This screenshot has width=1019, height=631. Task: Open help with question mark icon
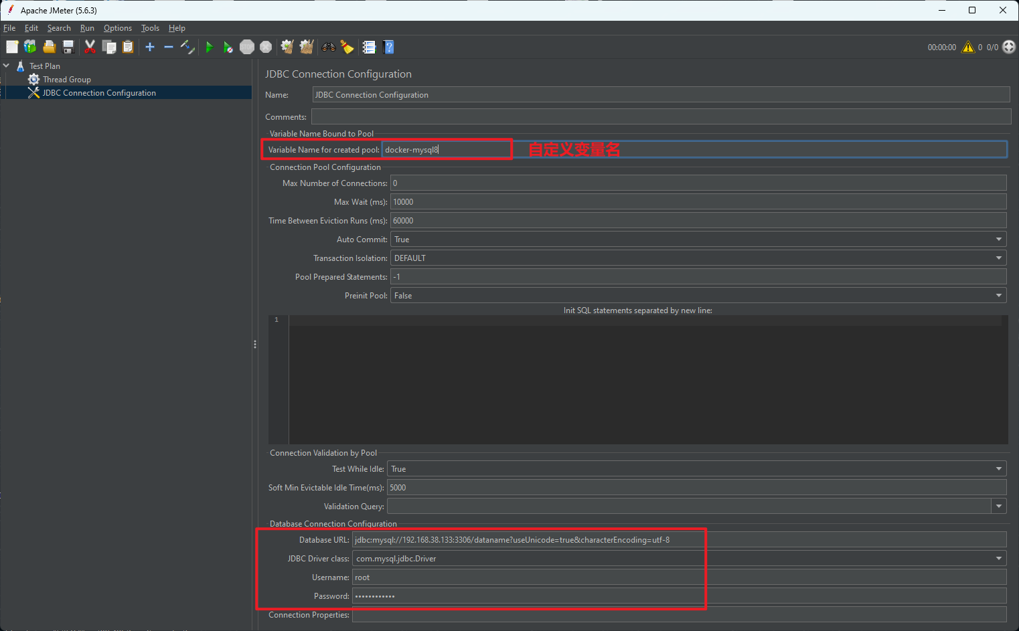(x=388, y=47)
